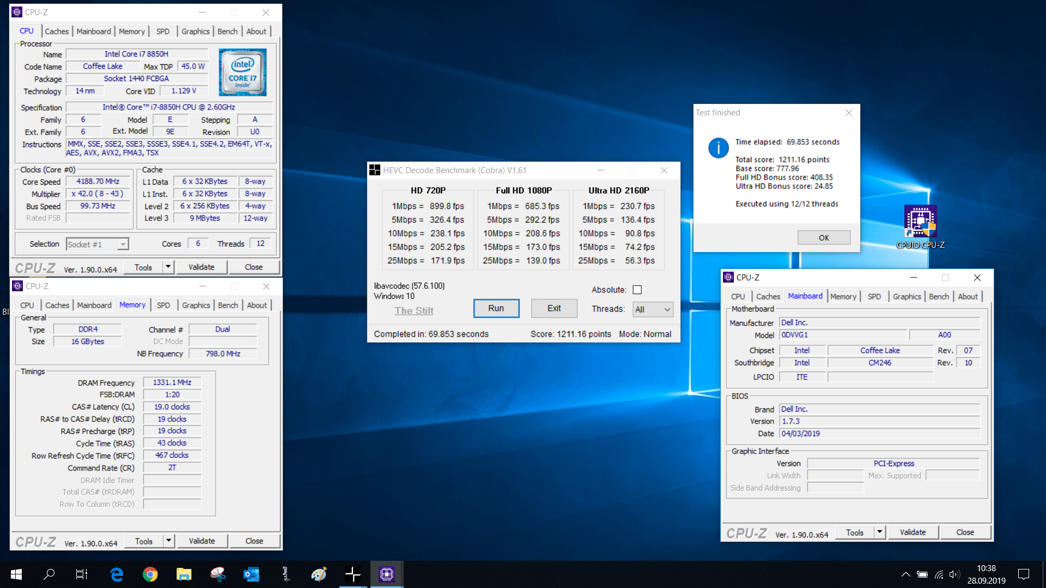
Task: Click Tools button in Memory CPU-Z window
Action: pos(144,541)
